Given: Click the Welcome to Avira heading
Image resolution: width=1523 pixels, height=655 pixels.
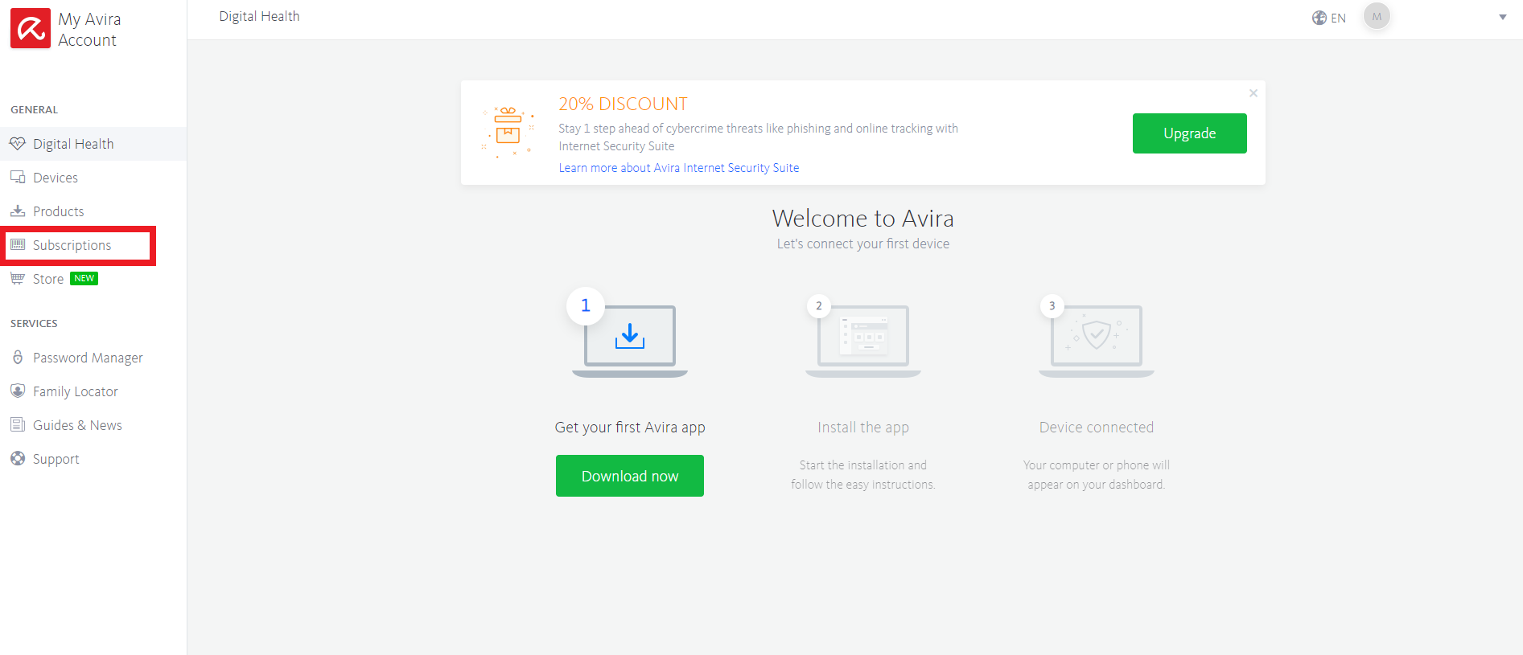Looking at the screenshot, I should pos(863,219).
